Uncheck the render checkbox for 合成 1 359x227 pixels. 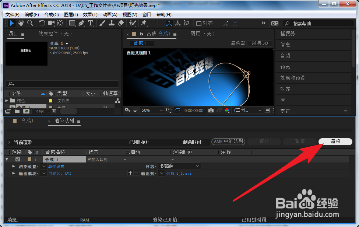click(x=17, y=159)
